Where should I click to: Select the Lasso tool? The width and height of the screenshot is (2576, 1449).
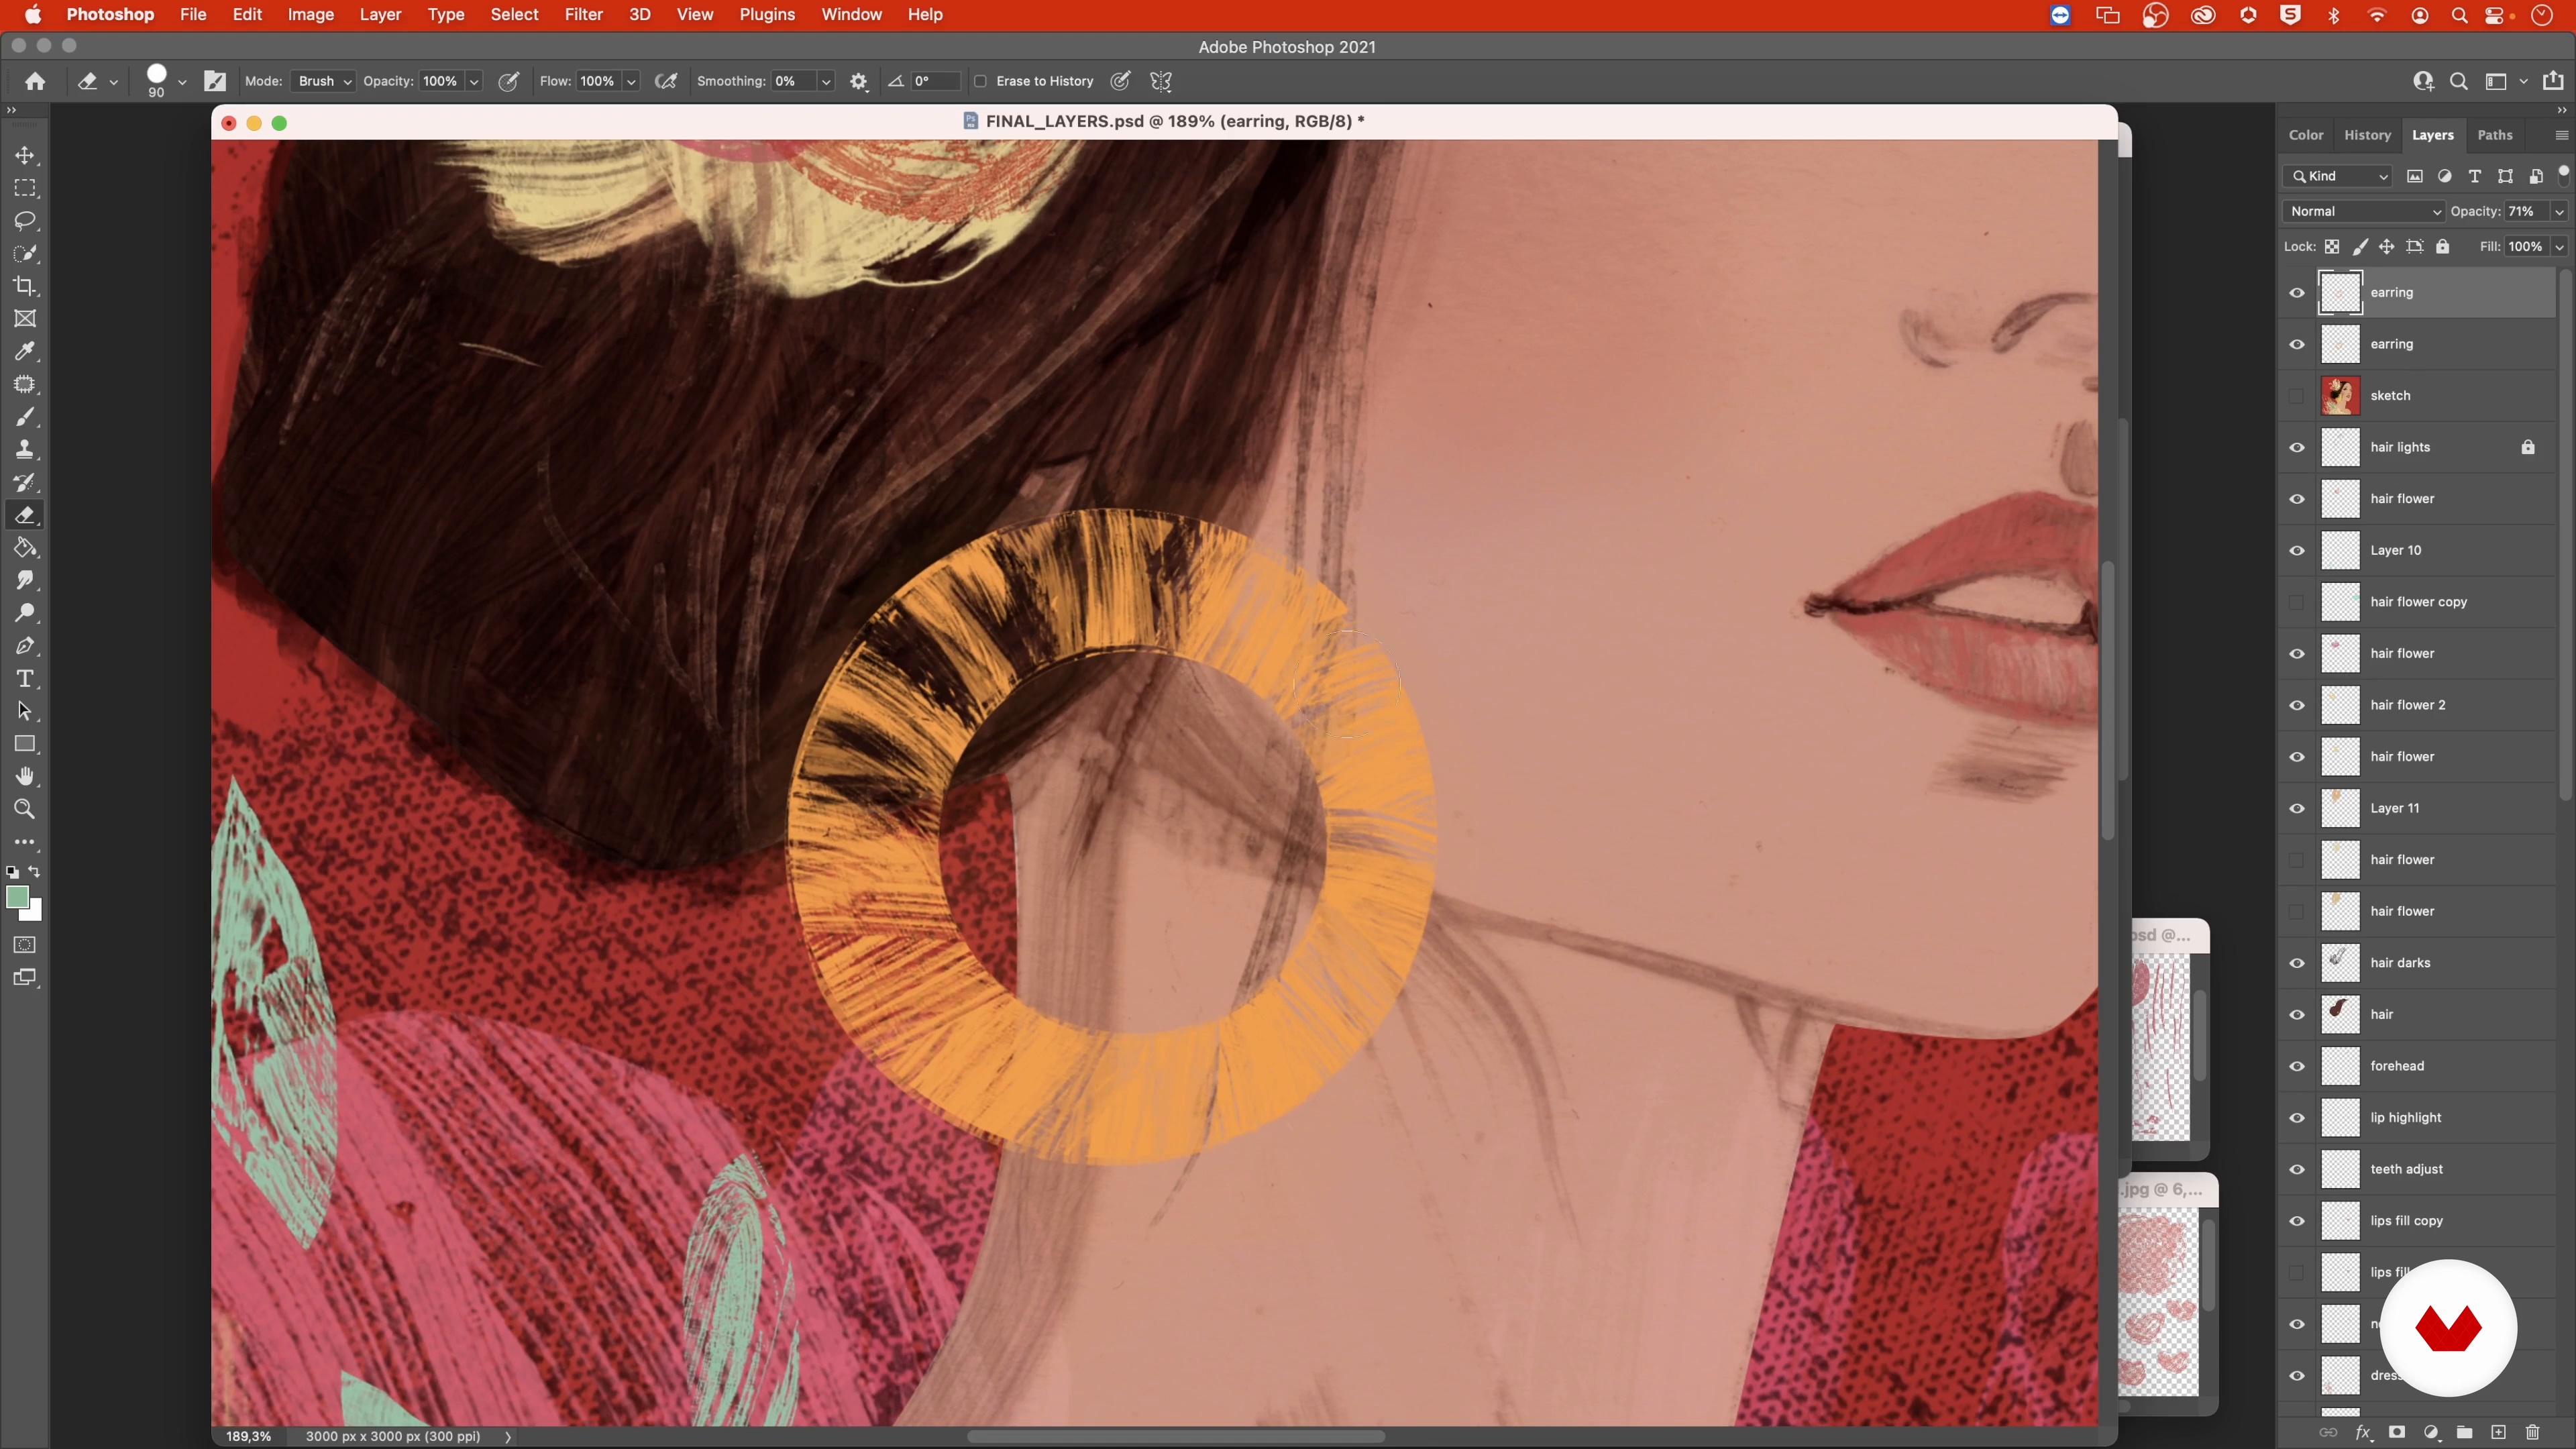pos(25,221)
